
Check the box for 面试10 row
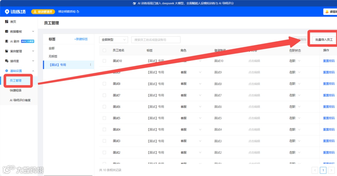104,61
